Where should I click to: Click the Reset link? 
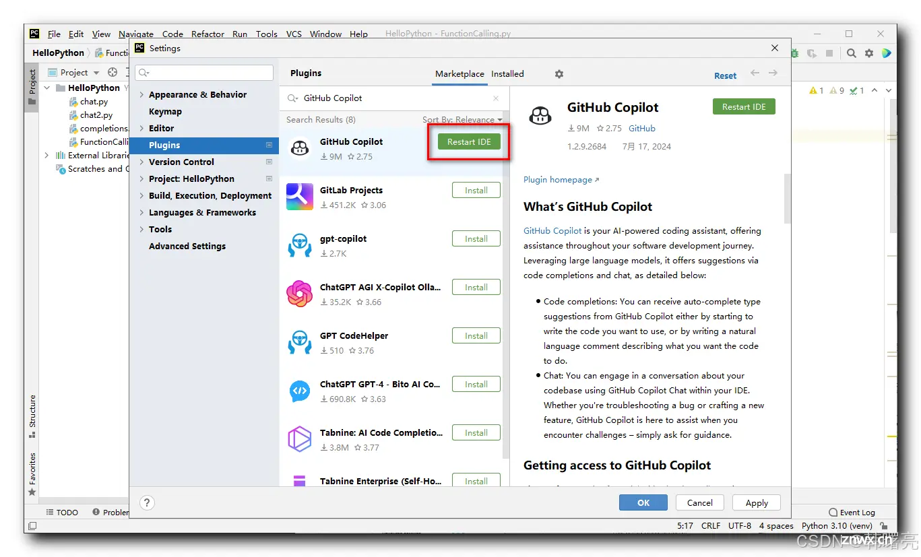pyautogui.click(x=725, y=75)
